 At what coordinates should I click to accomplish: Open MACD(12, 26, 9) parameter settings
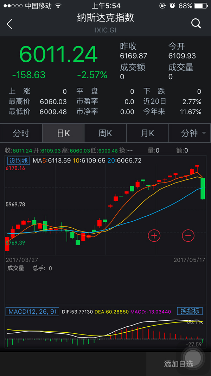click(x=32, y=312)
